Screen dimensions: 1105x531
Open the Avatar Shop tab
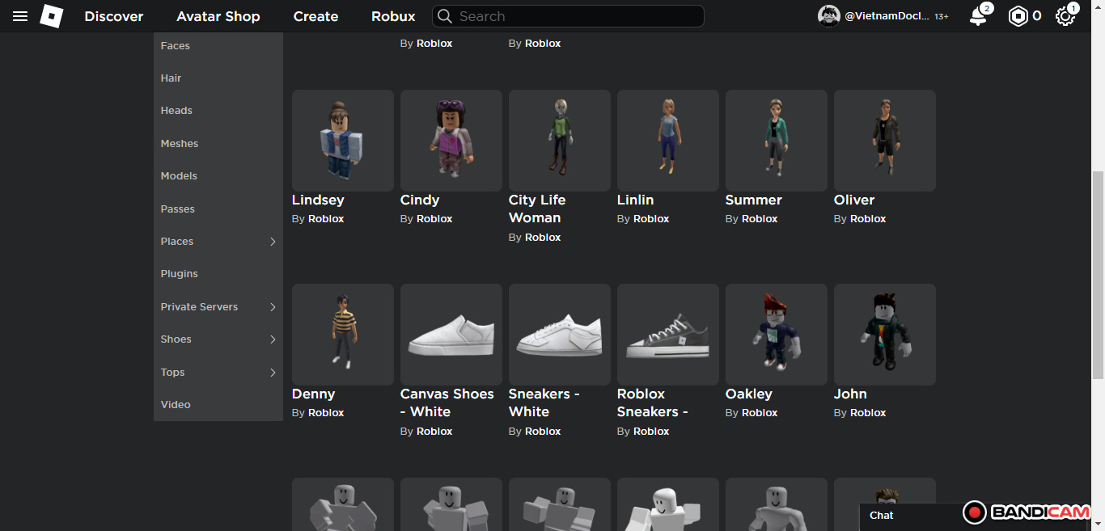point(218,16)
